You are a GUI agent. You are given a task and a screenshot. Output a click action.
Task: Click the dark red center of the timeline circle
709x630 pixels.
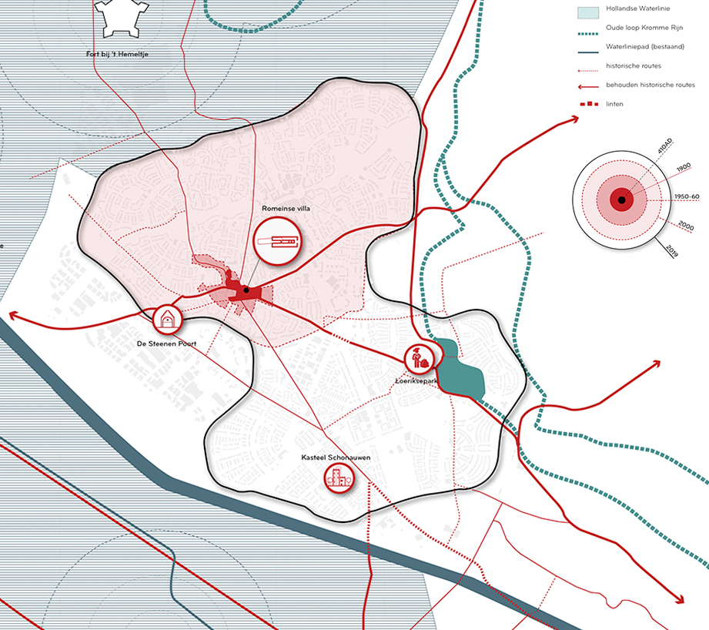[620, 201]
